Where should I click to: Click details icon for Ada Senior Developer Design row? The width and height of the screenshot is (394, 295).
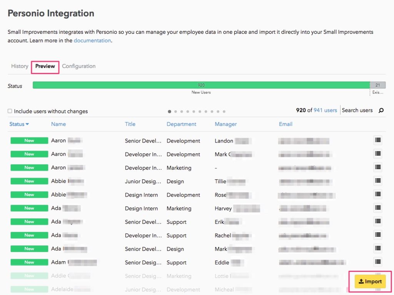377,249
